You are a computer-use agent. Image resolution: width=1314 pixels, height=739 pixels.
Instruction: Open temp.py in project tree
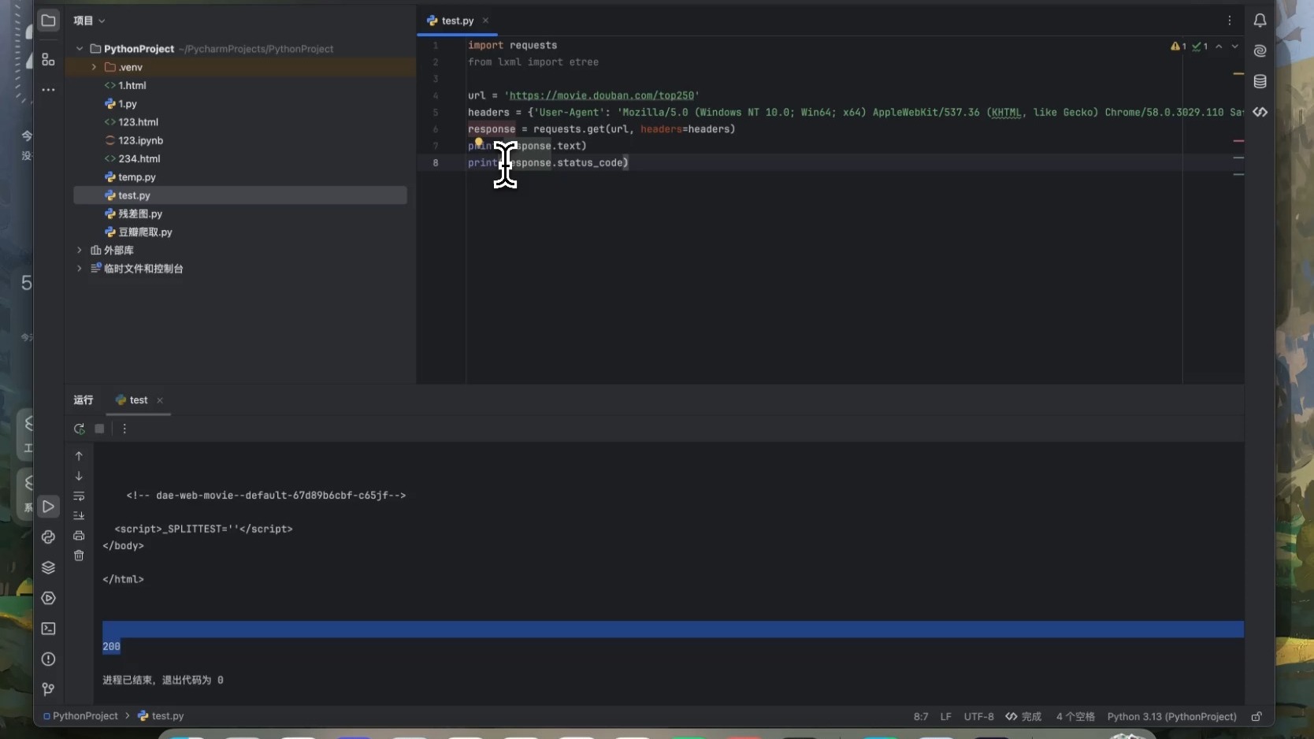136,177
